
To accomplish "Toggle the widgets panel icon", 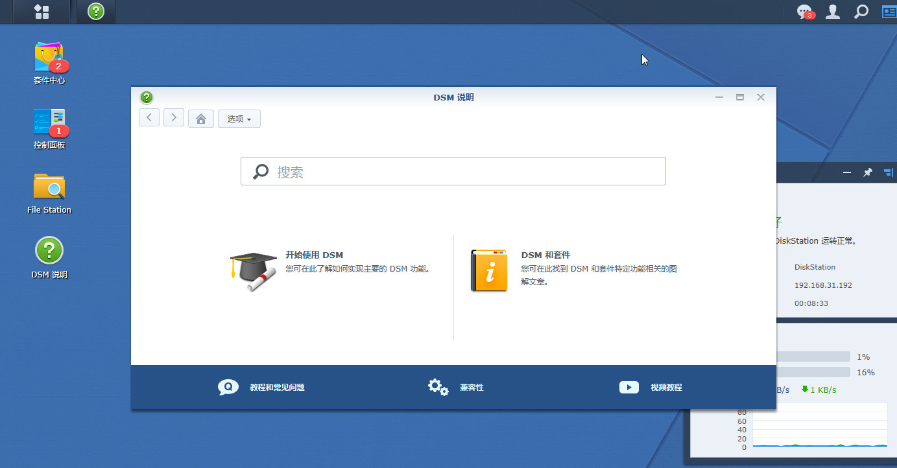I will [888, 12].
